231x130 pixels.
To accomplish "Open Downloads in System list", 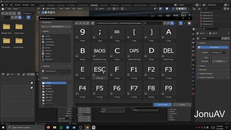I will point(49,45).
